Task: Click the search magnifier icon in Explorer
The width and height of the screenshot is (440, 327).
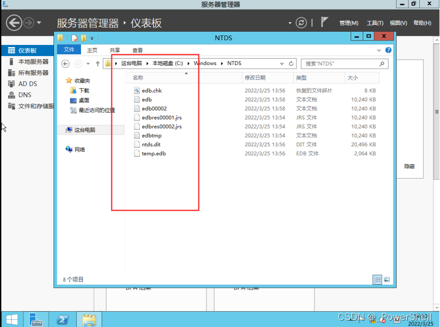Action: [x=382, y=64]
